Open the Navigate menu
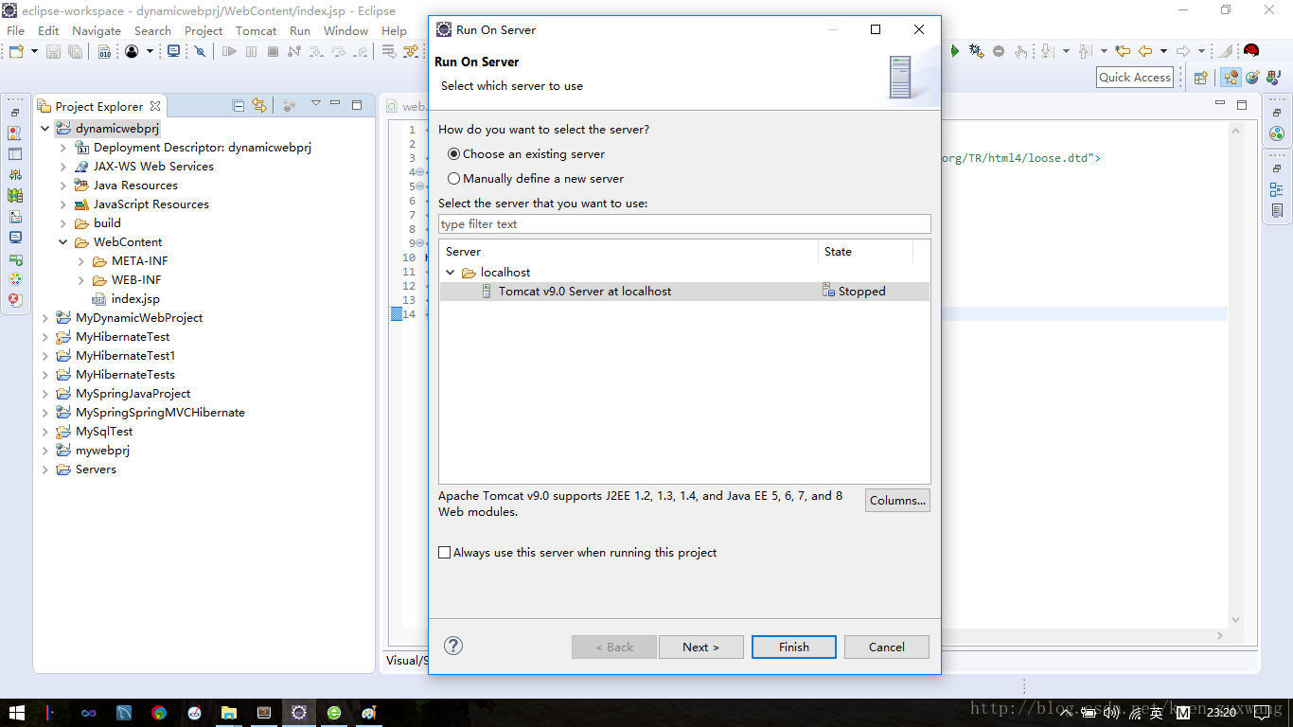 tap(97, 30)
